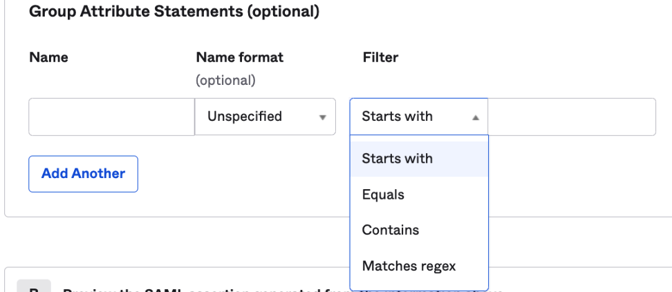The height and width of the screenshot is (292, 672).
Task: Click the down arrow beside Unspecified
Action: pyautogui.click(x=322, y=117)
